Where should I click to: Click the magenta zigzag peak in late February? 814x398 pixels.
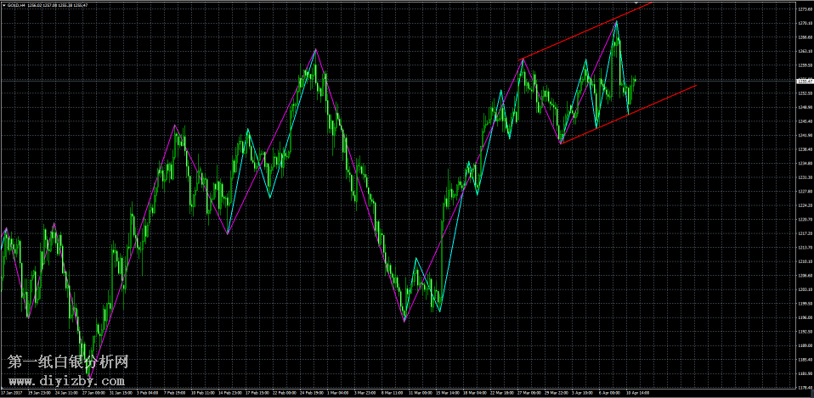[316, 48]
